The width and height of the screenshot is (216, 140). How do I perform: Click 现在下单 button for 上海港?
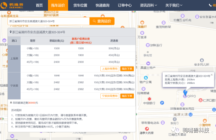(x=127, y=69)
